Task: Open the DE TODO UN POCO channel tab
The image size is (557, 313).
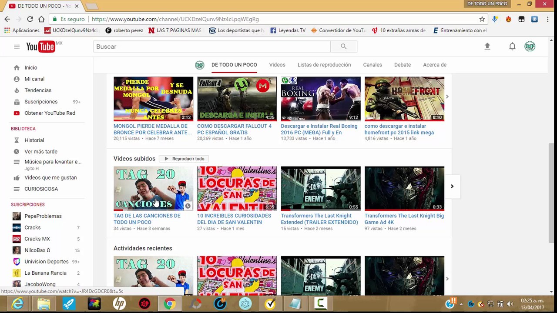Action: pyautogui.click(x=234, y=65)
